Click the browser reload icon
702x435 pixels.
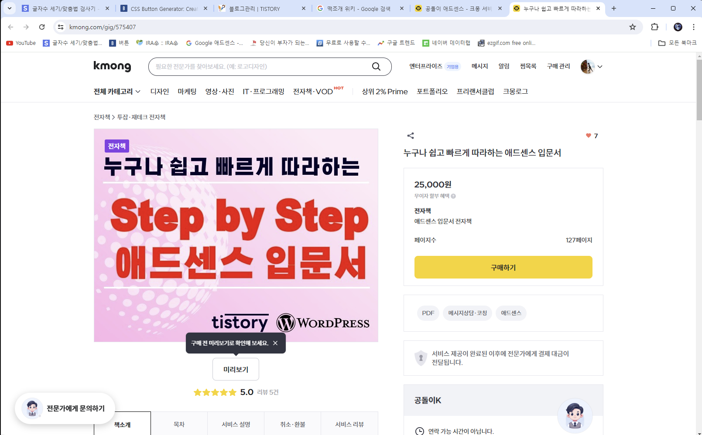point(42,27)
